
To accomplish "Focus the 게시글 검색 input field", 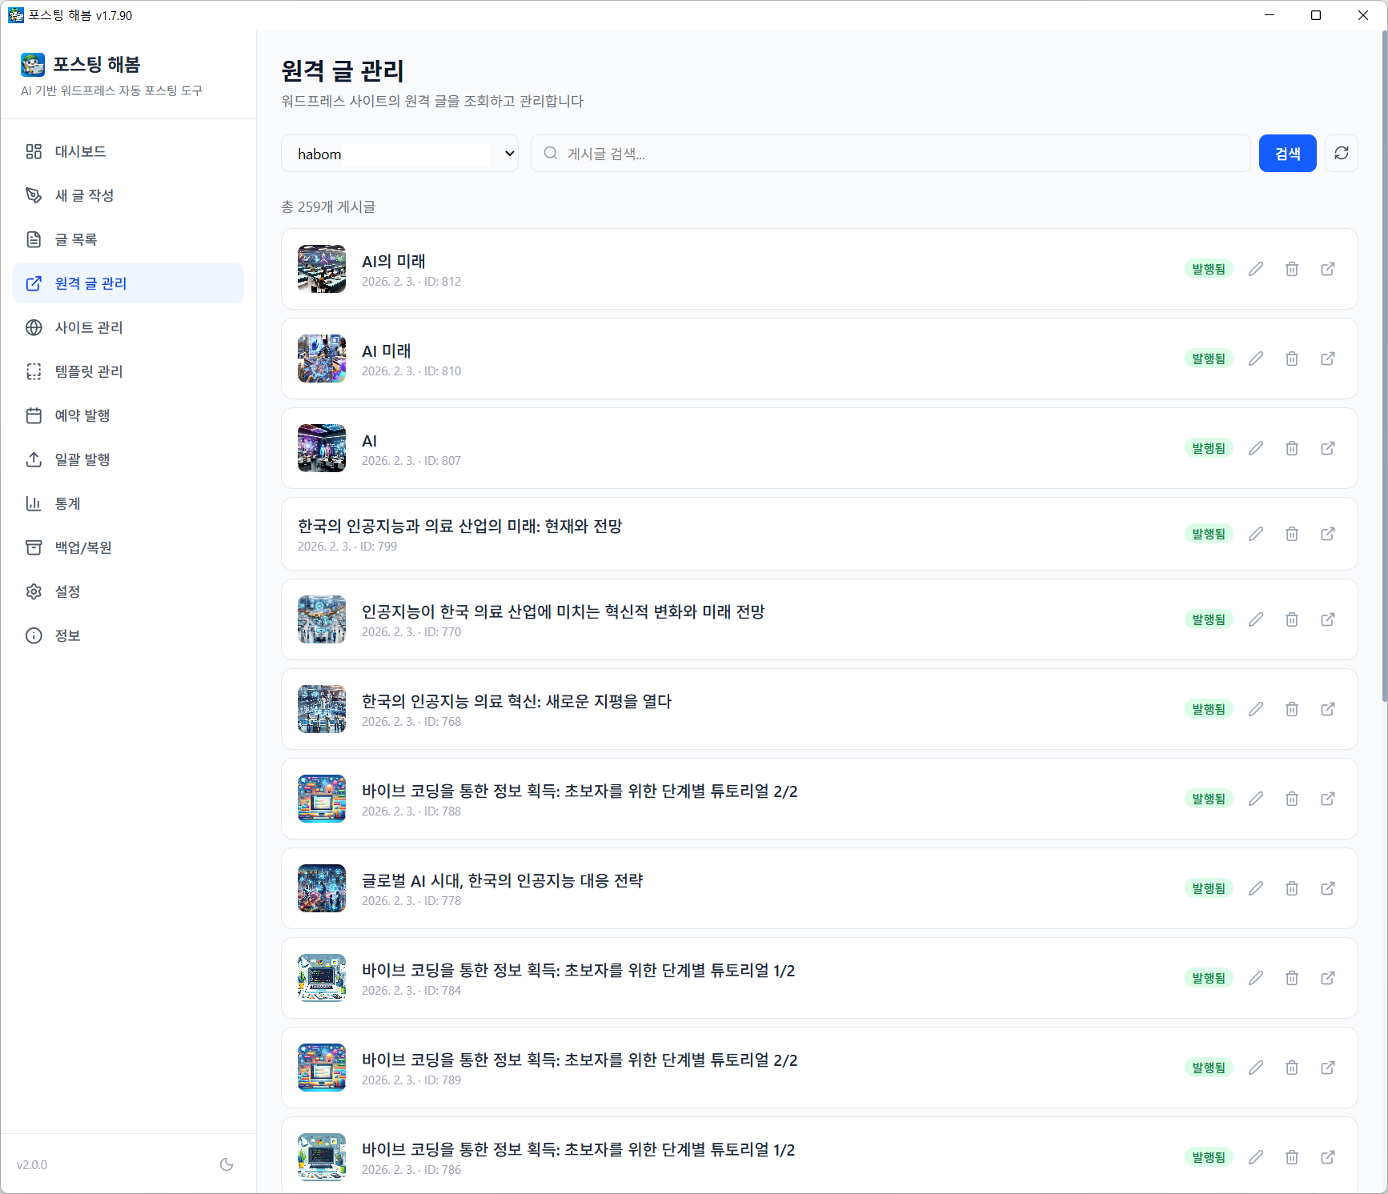I will [x=897, y=154].
